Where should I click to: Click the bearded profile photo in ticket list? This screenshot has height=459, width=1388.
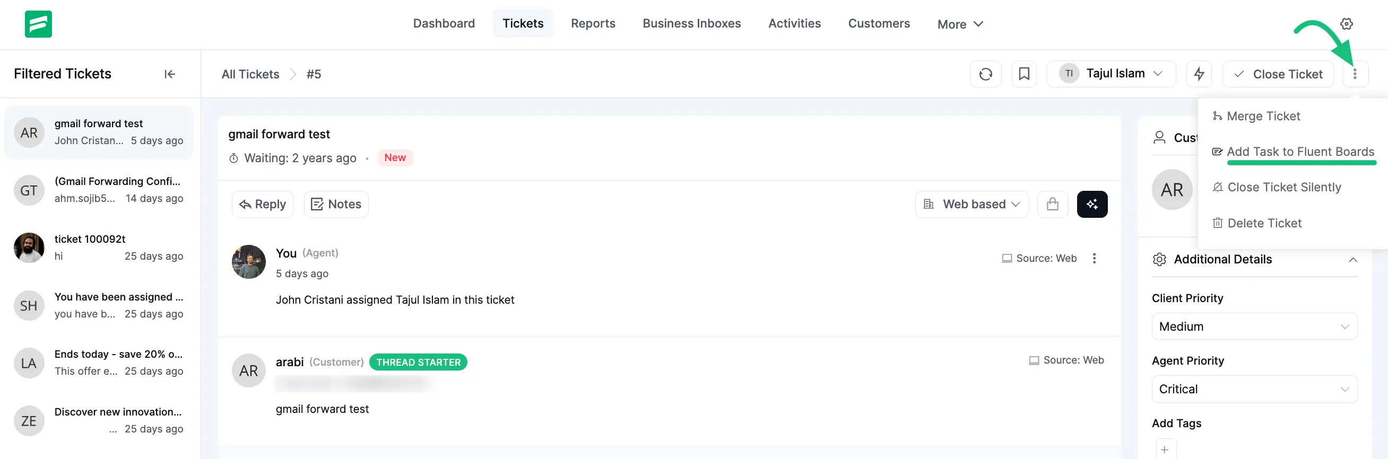[x=29, y=248]
